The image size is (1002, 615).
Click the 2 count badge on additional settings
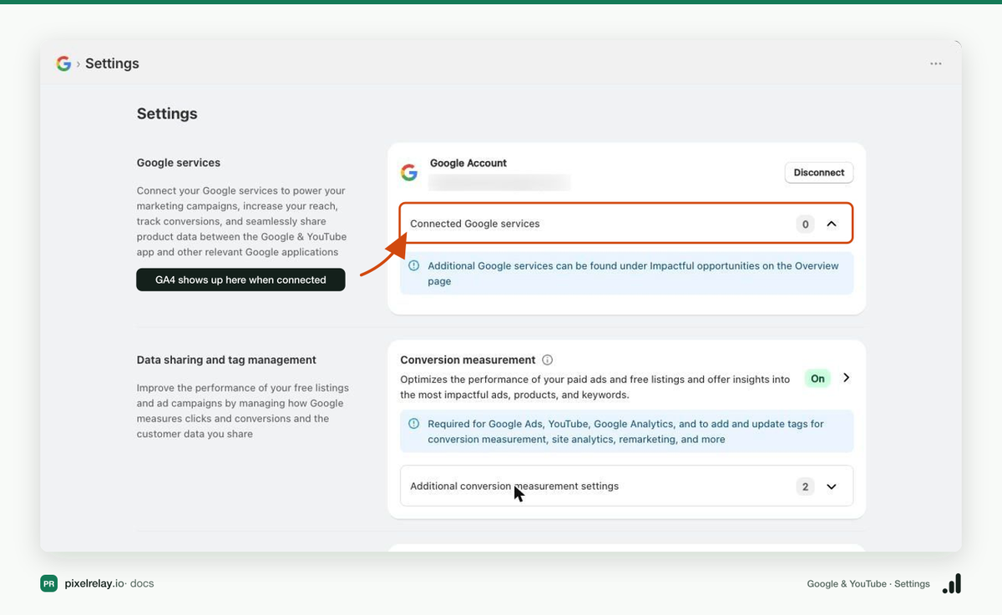805,486
